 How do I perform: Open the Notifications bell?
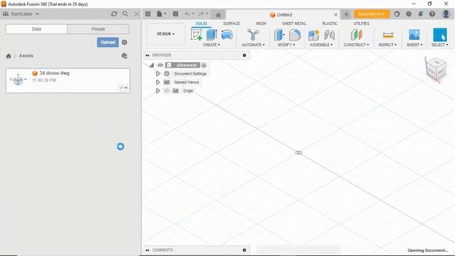(420, 14)
